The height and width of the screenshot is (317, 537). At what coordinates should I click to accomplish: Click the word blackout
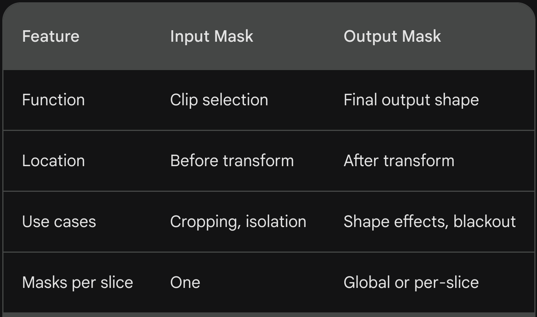click(x=484, y=222)
